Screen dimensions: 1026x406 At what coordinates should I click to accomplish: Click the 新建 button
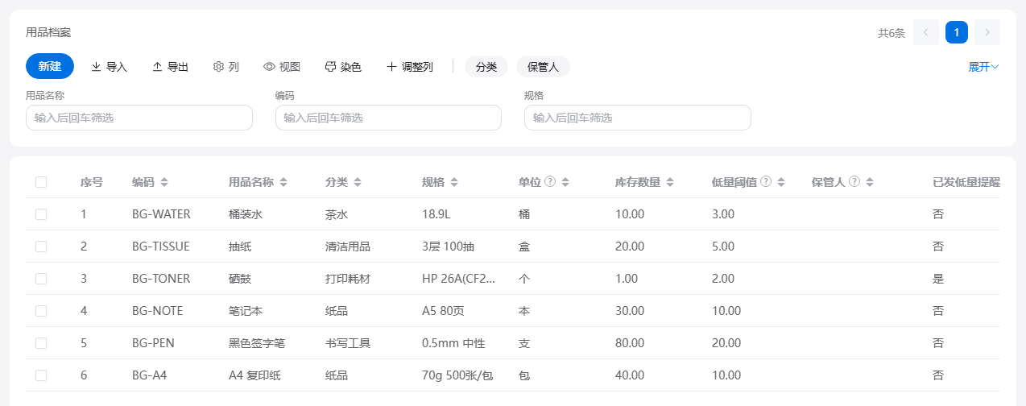tap(50, 66)
